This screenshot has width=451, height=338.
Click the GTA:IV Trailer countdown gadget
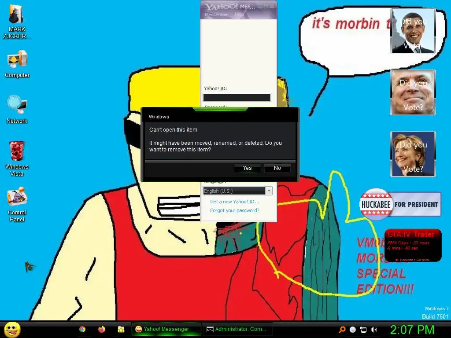click(x=413, y=246)
